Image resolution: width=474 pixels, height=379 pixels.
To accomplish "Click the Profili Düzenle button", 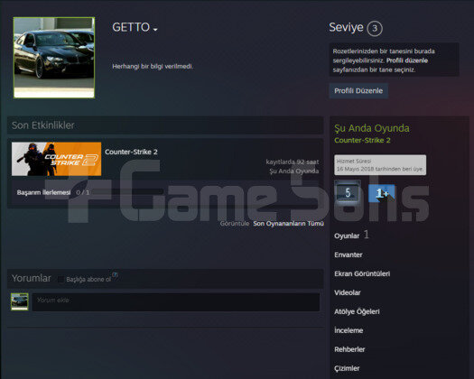I will [358, 90].
